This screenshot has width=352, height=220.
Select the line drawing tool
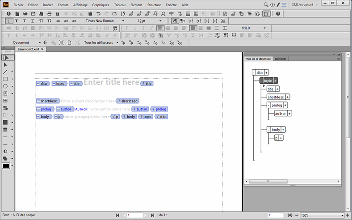click(x=5, y=72)
